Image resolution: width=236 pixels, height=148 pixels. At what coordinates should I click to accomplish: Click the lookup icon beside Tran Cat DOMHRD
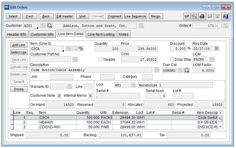[180, 70]
